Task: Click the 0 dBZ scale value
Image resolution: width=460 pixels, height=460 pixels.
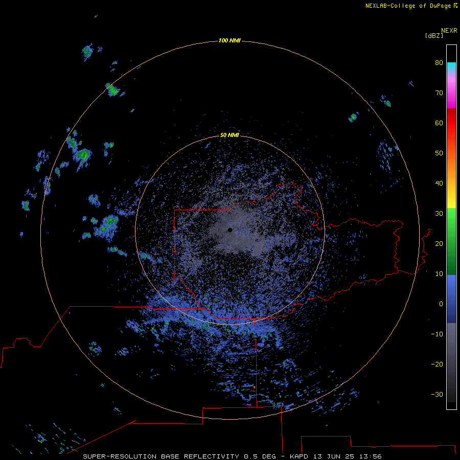Action: (x=441, y=304)
